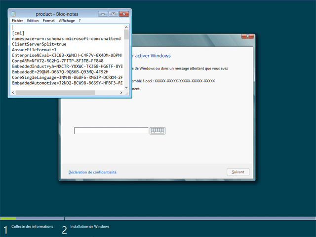The image size is (316, 237).
Task: Click the Notepad horizontal scrollbar thumb
Action: click(55, 93)
